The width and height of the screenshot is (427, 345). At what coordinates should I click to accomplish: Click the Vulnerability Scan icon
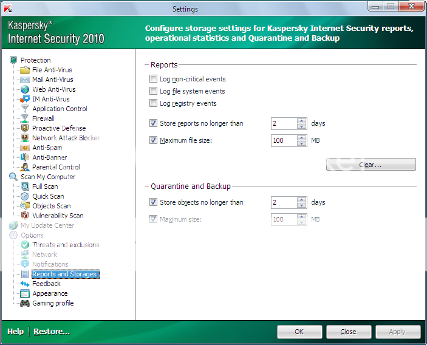[x=25, y=216]
